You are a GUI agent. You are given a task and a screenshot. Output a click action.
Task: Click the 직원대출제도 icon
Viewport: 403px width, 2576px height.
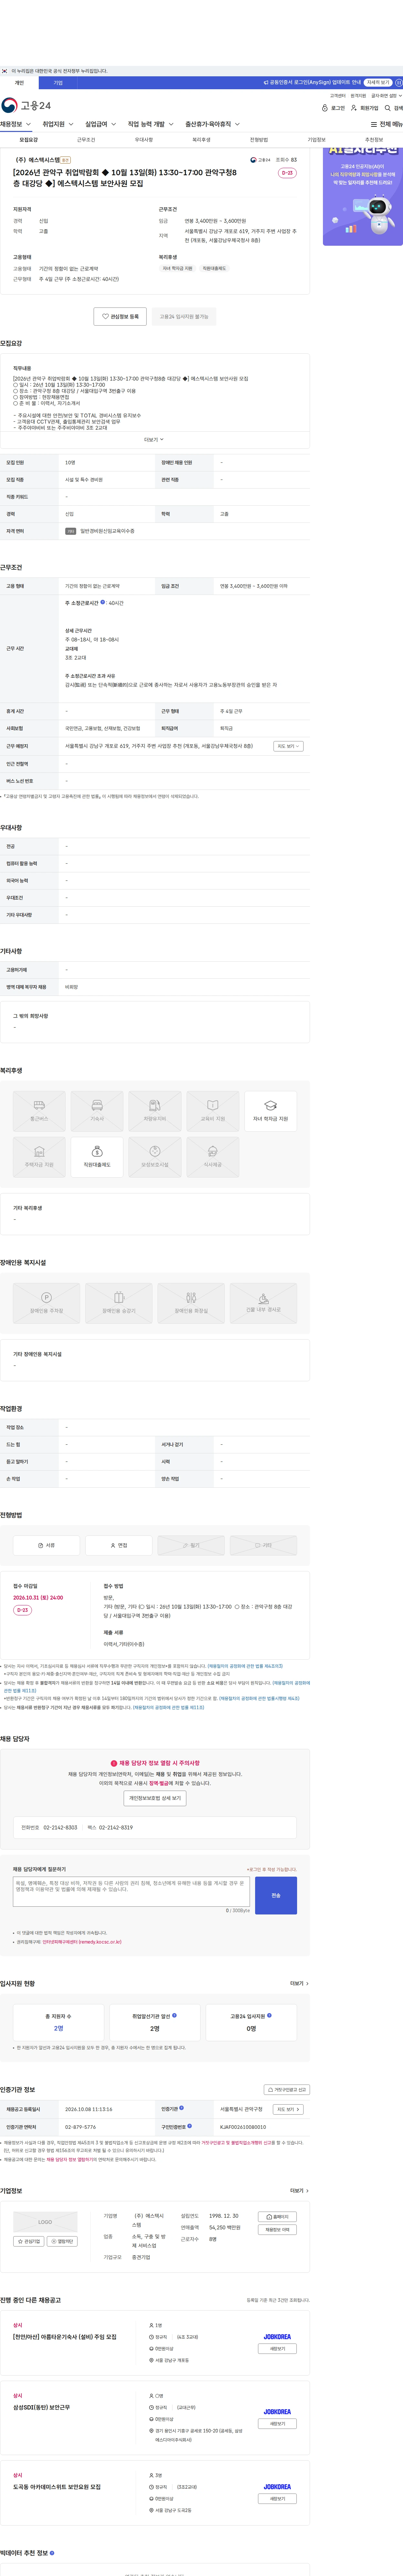[97, 1157]
